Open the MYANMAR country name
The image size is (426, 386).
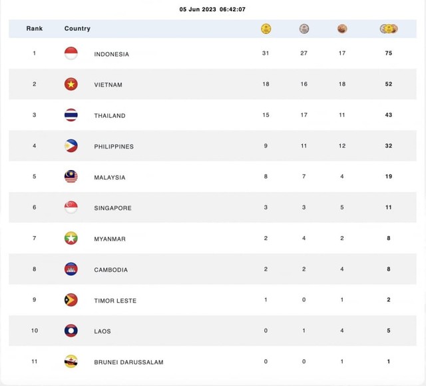(110, 239)
